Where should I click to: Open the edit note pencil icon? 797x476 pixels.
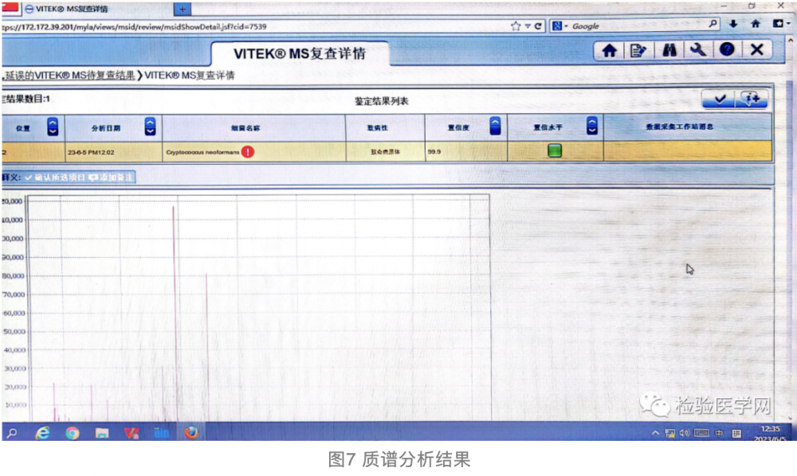[638, 50]
